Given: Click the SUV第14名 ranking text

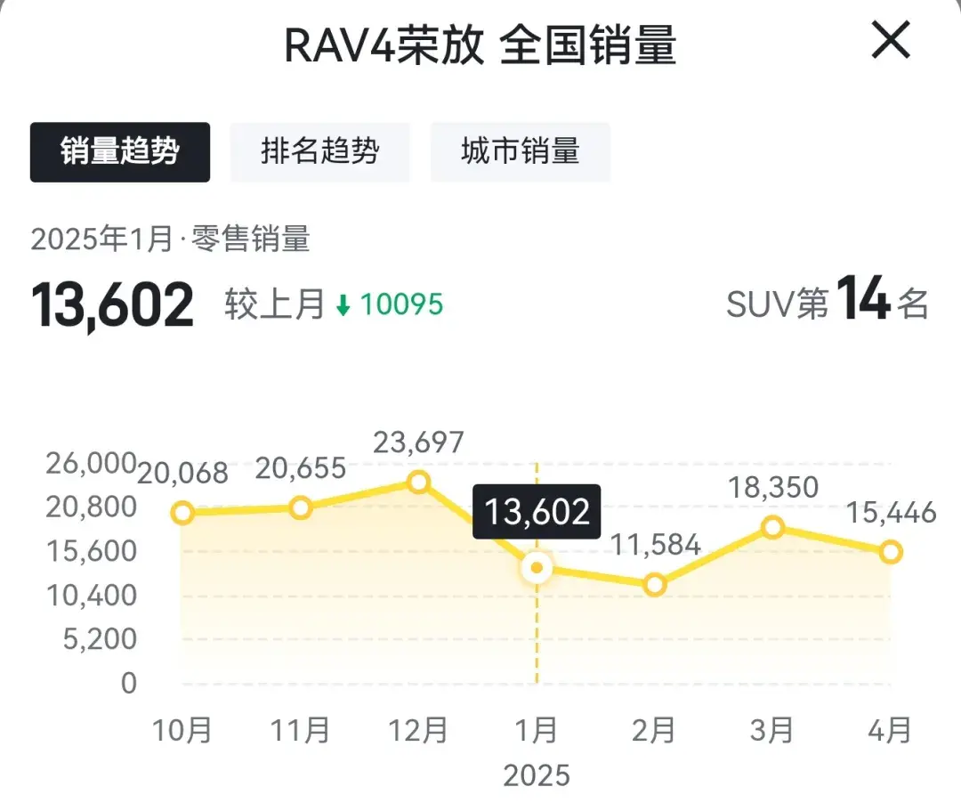Looking at the screenshot, I should 828,300.
